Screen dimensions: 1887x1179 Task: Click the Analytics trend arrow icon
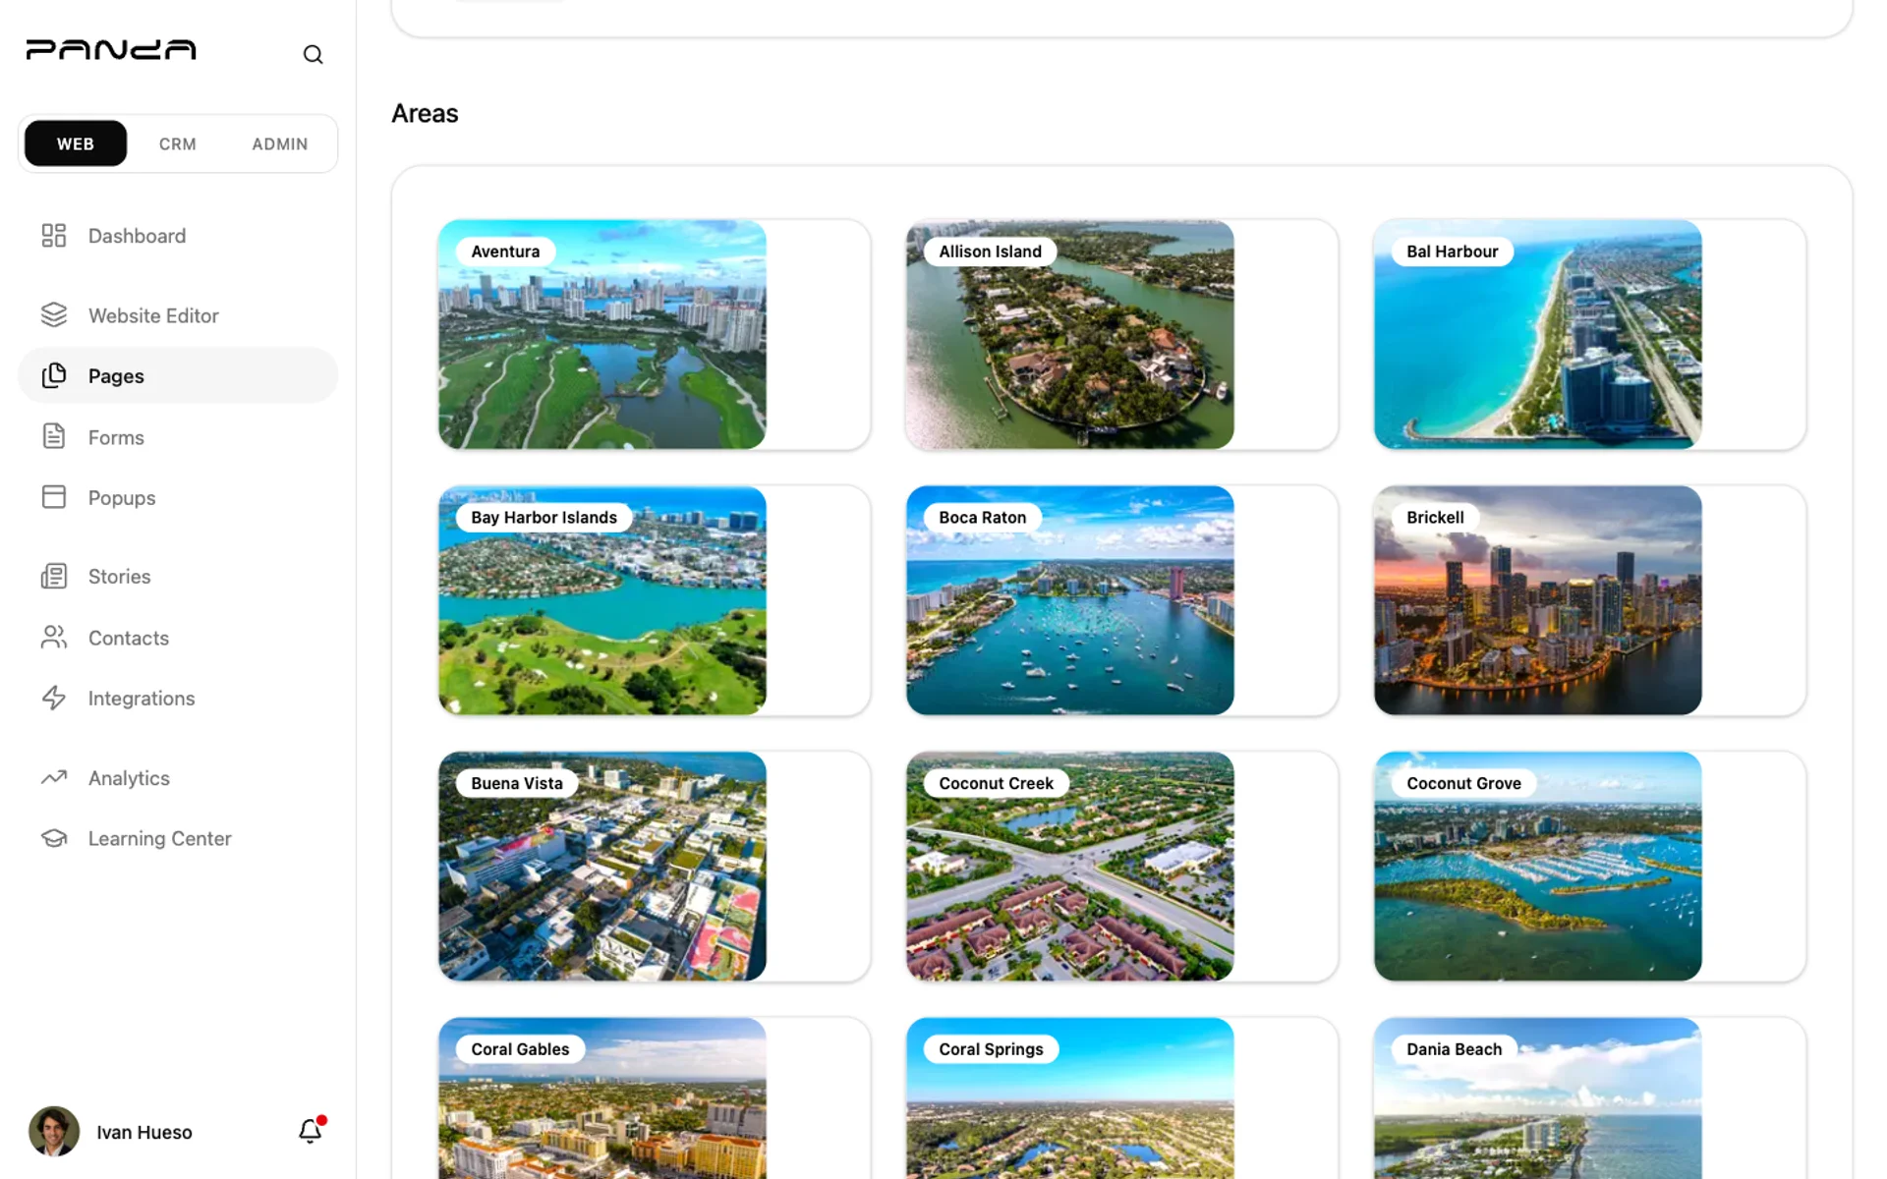(x=54, y=777)
